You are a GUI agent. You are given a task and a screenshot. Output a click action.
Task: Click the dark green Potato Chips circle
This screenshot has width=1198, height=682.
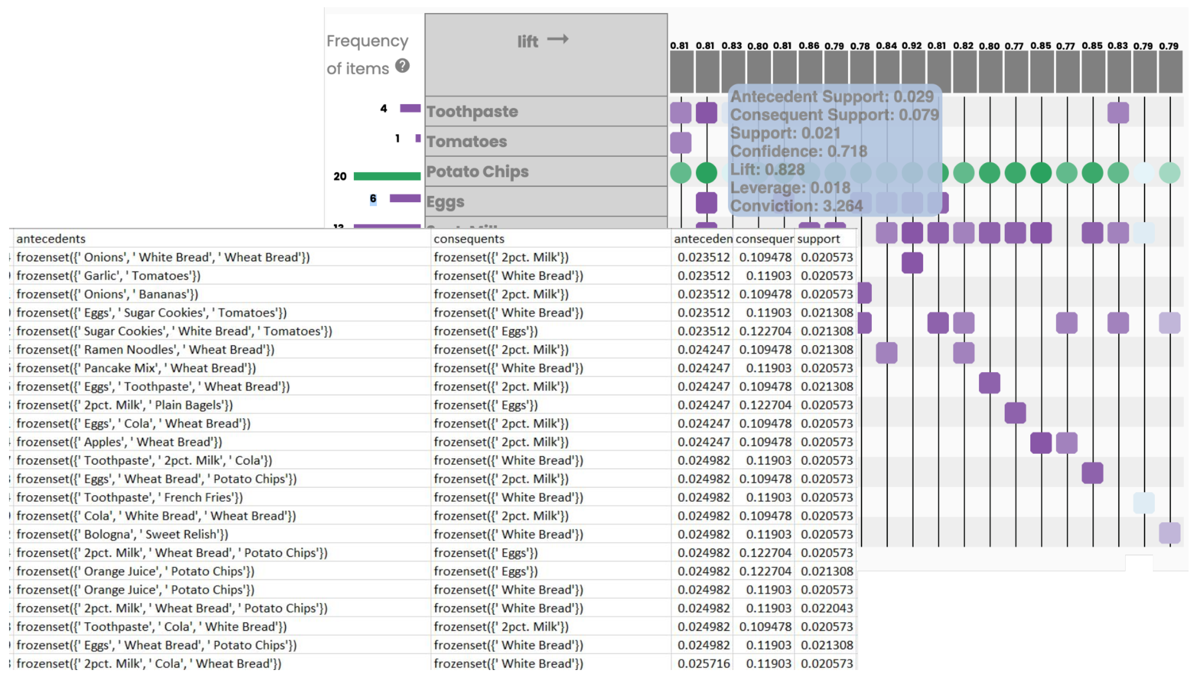pos(706,172)
